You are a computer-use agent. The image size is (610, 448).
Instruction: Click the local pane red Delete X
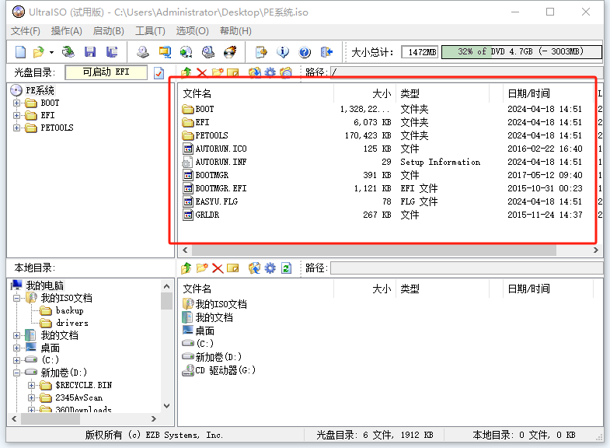coord(218,268)
